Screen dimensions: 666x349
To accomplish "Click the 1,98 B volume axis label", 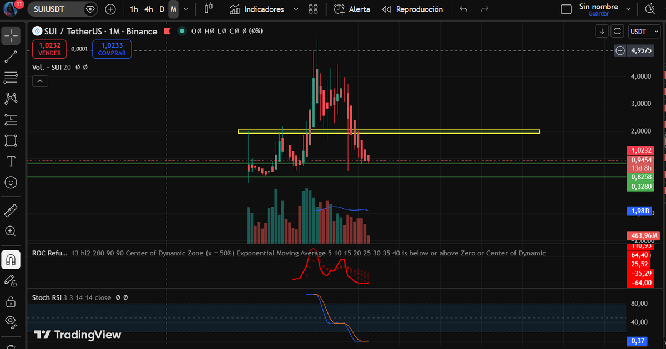I will click(x=640, y=211).
